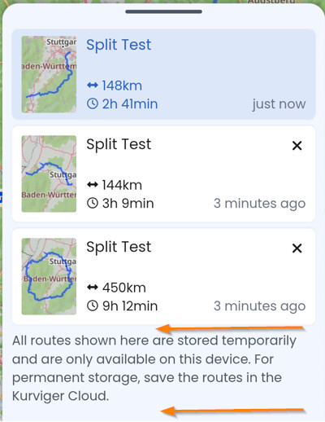Remove the 144km Split Test route
Viewport: 325px width, 422px height.
297,146
